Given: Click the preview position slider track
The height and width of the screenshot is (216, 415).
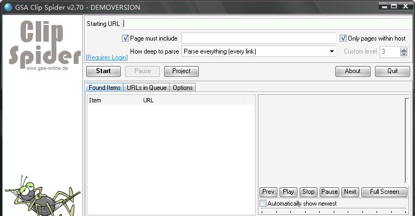Looking at the screenshot, I should [x=334, y=211].
